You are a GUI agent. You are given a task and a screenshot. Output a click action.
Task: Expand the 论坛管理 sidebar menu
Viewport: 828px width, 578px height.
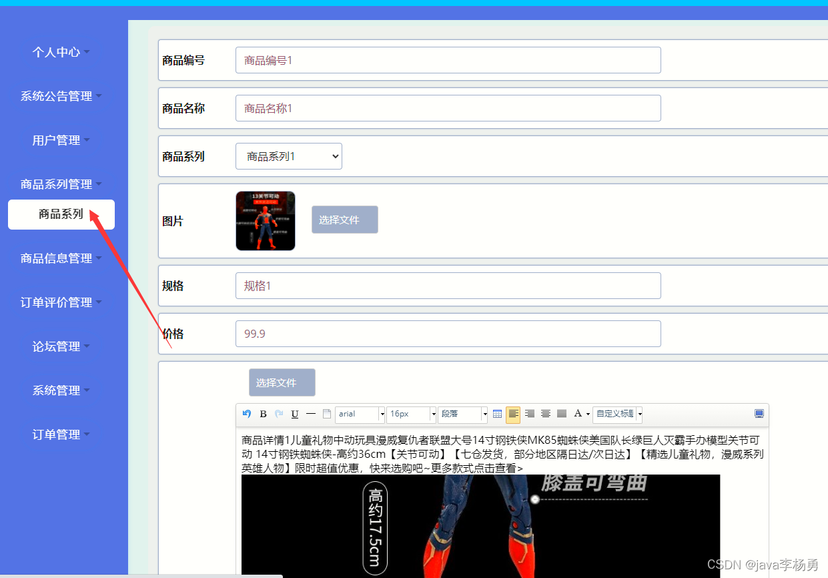[x=61, y=346]
